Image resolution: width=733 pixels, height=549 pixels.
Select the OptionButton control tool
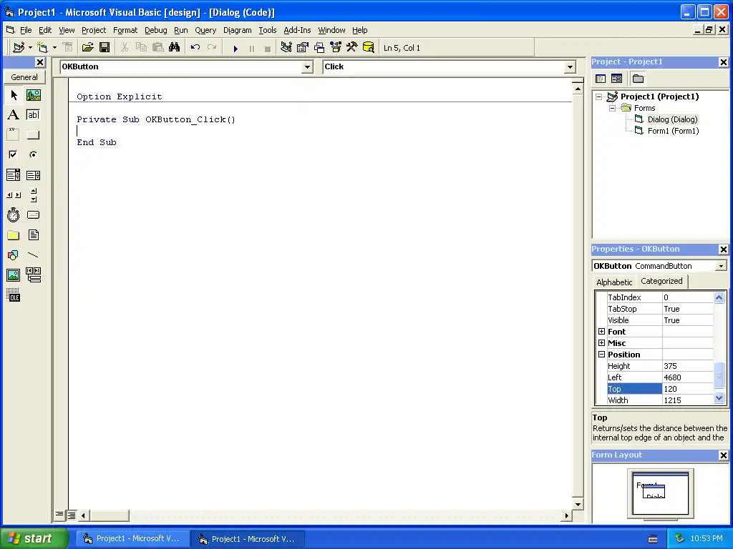33,154
